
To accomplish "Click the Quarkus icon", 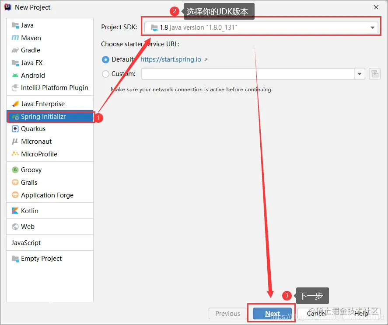I will coord(15,129).
